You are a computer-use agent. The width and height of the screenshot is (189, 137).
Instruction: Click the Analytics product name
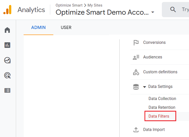pos(31,10)
